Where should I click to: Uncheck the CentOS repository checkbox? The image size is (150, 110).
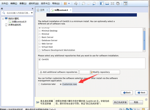40,60
